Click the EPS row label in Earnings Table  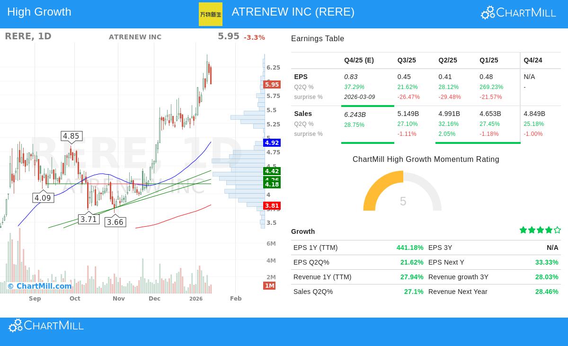[301, 77]
